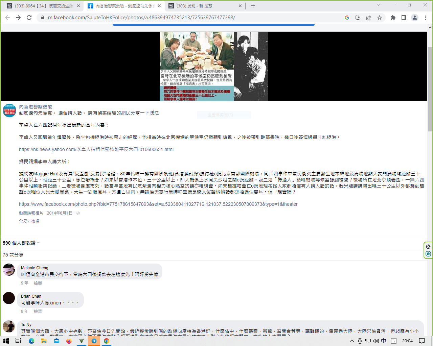Click the green e icon in side widget

click(428, 254)
